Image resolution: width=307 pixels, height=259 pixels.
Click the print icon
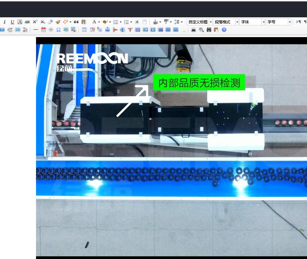point(193,30)
